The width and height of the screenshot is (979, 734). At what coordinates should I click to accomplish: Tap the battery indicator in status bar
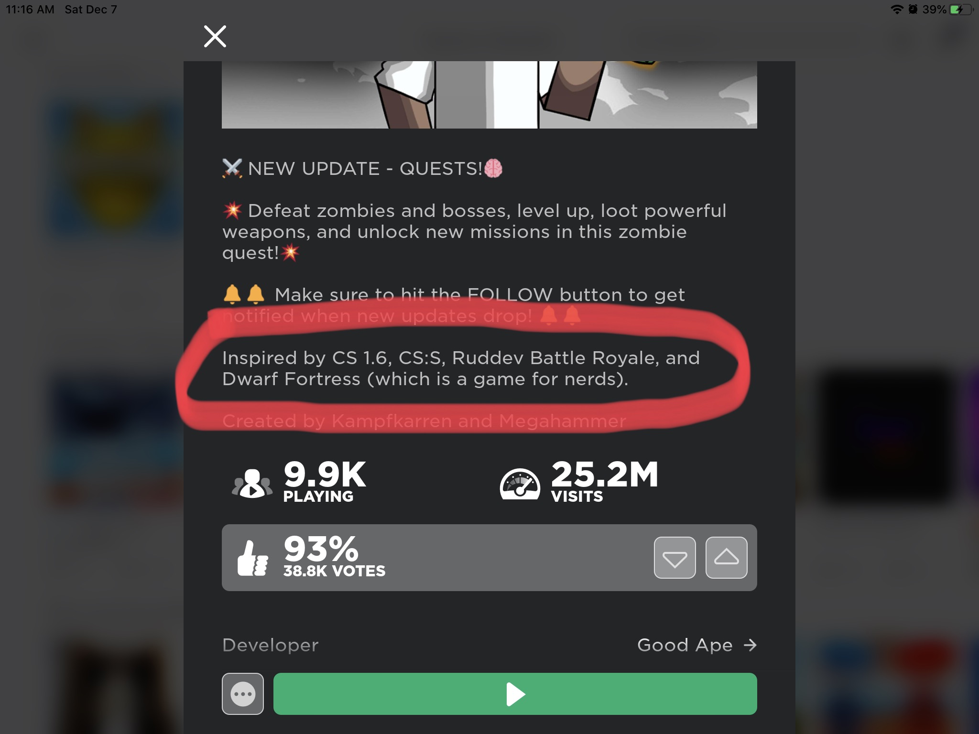click(x=960, y=10)
